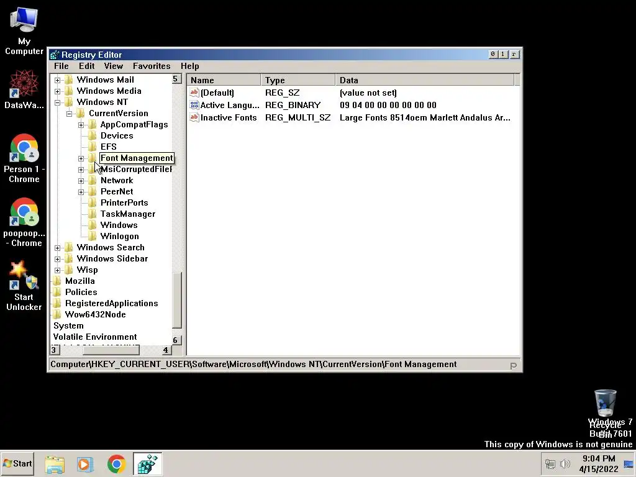Expand the Windows Sidebar key
636x477 pixels.
58,259
